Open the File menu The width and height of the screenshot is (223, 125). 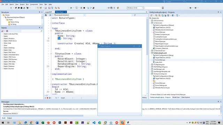click(3, 5)
